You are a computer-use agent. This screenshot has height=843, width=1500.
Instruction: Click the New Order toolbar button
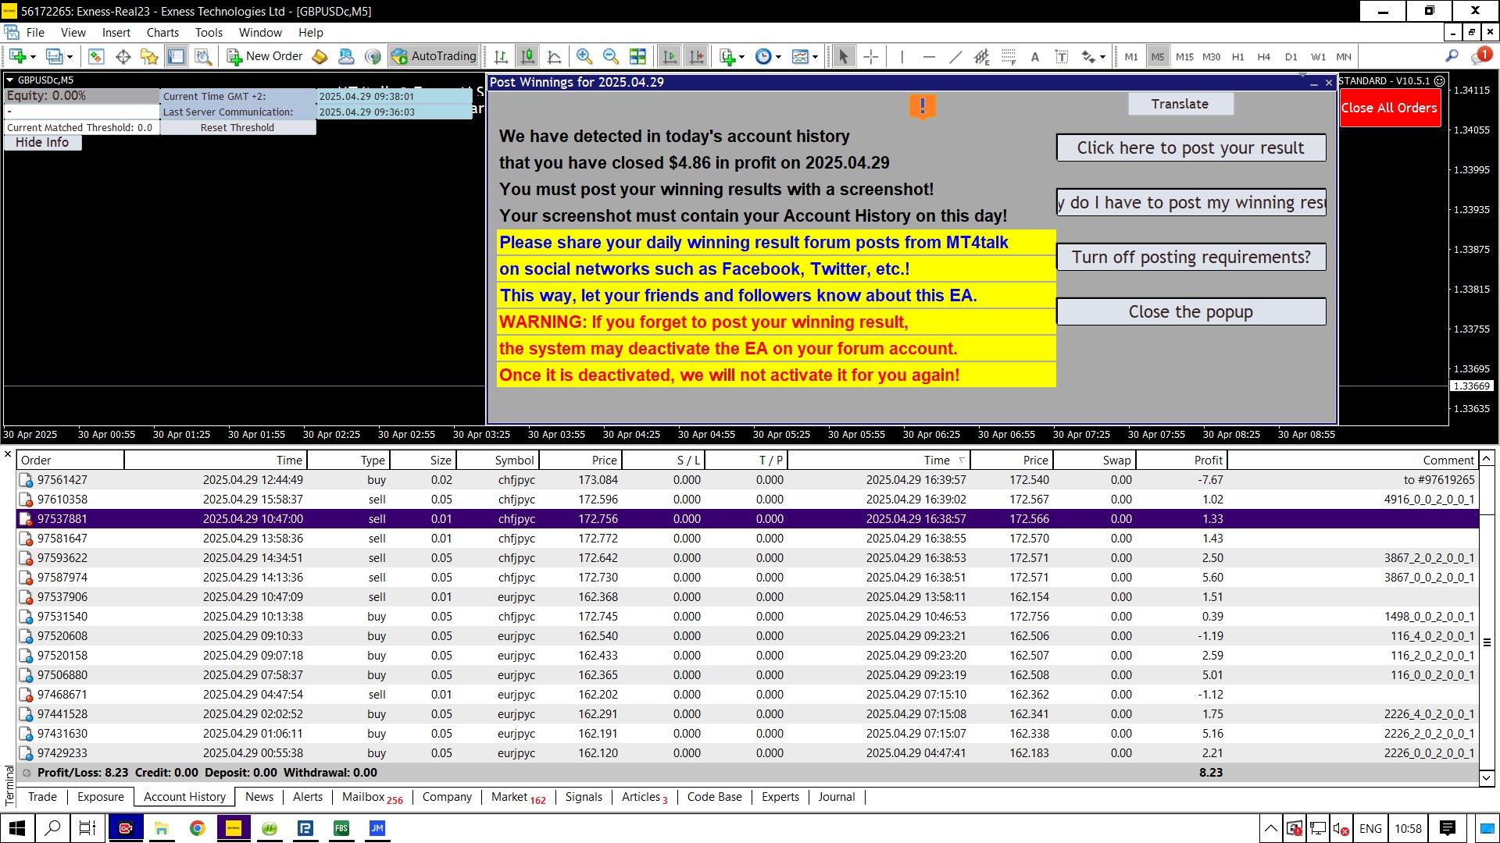(265, 56)
